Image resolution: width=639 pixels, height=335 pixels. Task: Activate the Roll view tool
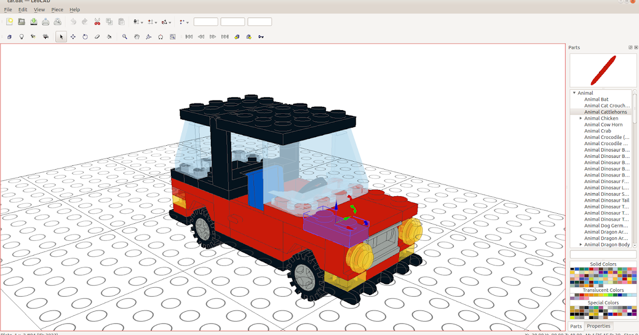tap(161, 37)
